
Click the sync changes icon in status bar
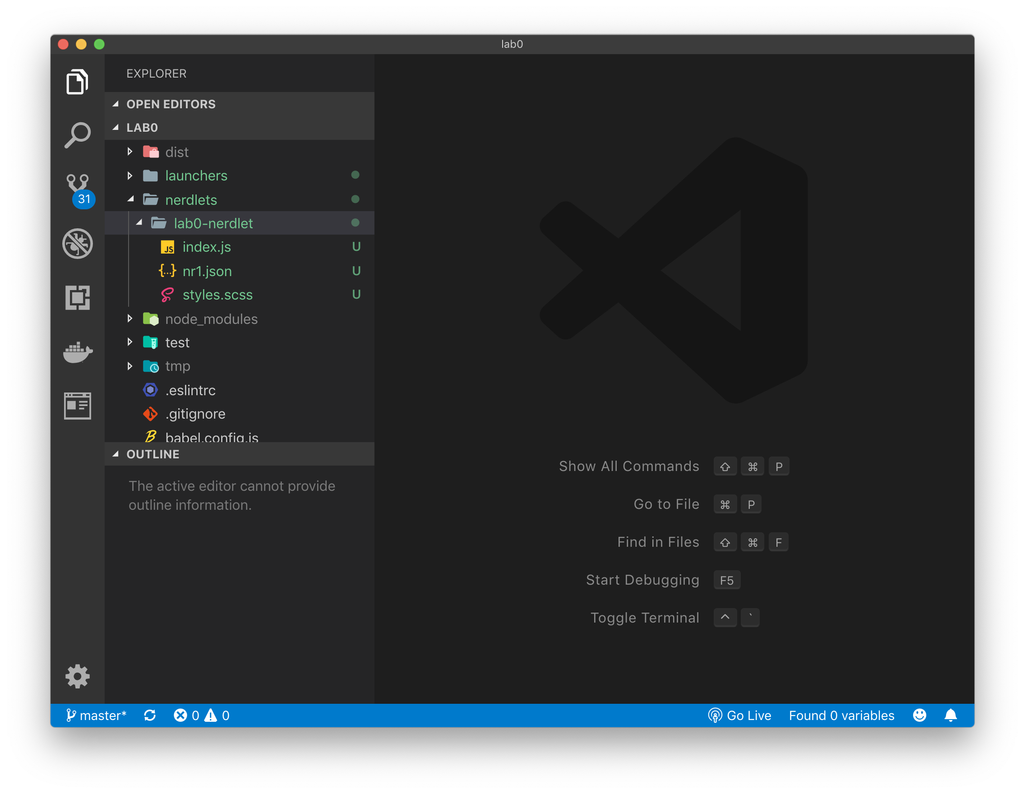coord(150,715)
